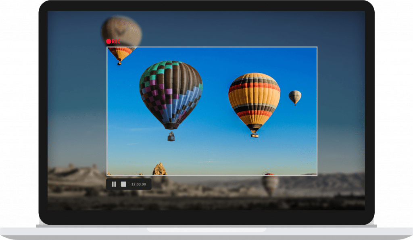The width and height of the screenshot is (413, 240).
Task: Click the top-right corner of the capture frame
Action: [x=317, y=47]
